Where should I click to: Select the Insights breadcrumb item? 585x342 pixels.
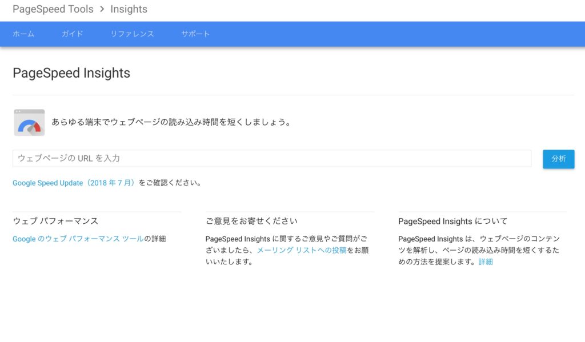129,10
